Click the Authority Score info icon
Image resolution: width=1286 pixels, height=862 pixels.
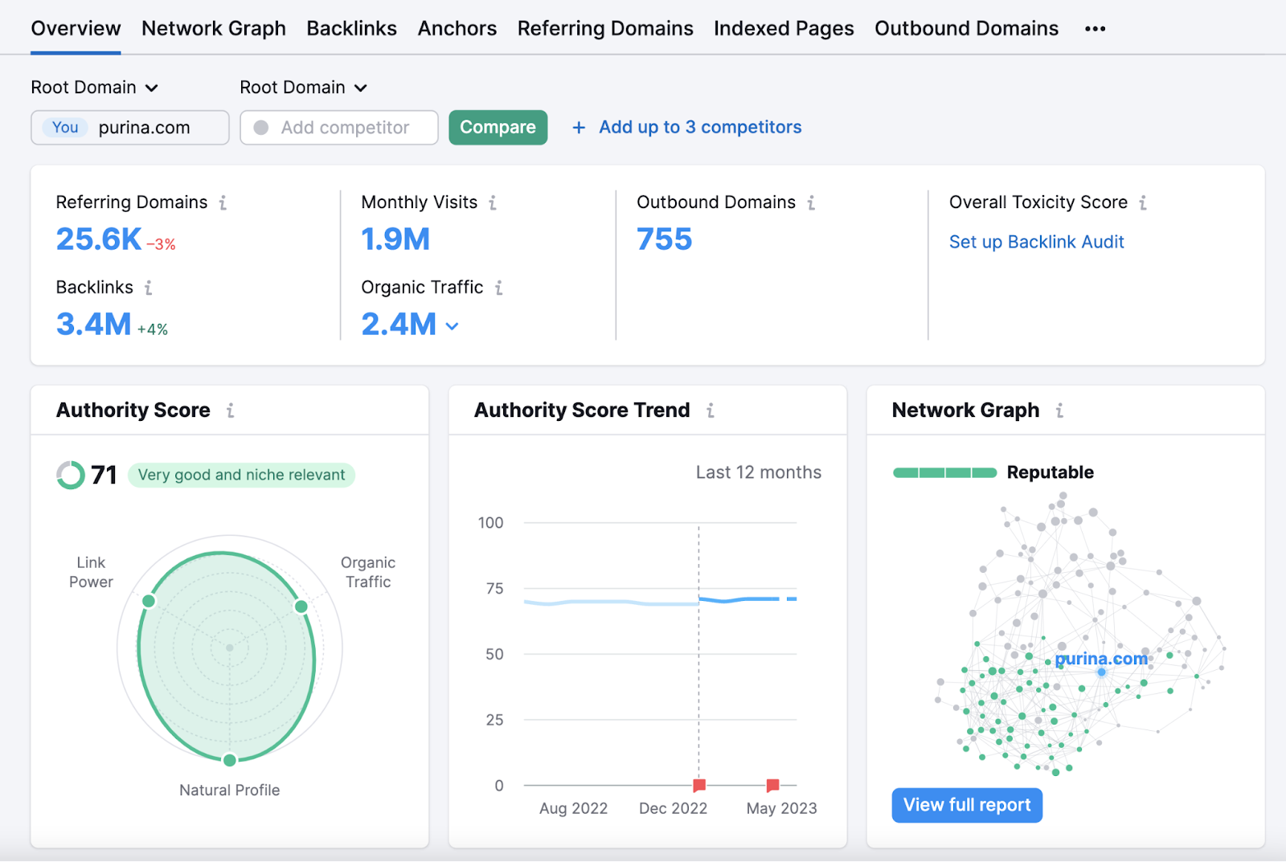(x=231, y=411)
